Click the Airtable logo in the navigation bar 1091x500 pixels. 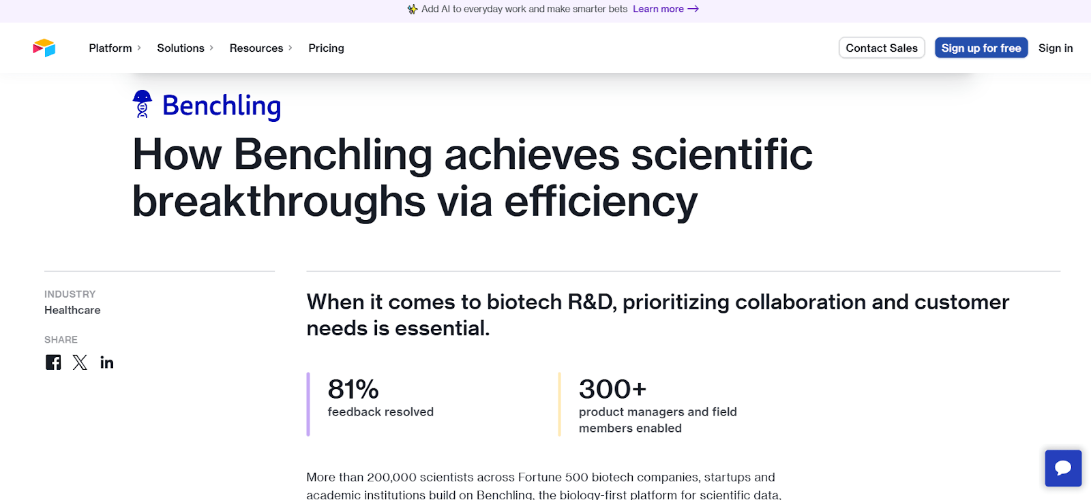tap(44, 48)
